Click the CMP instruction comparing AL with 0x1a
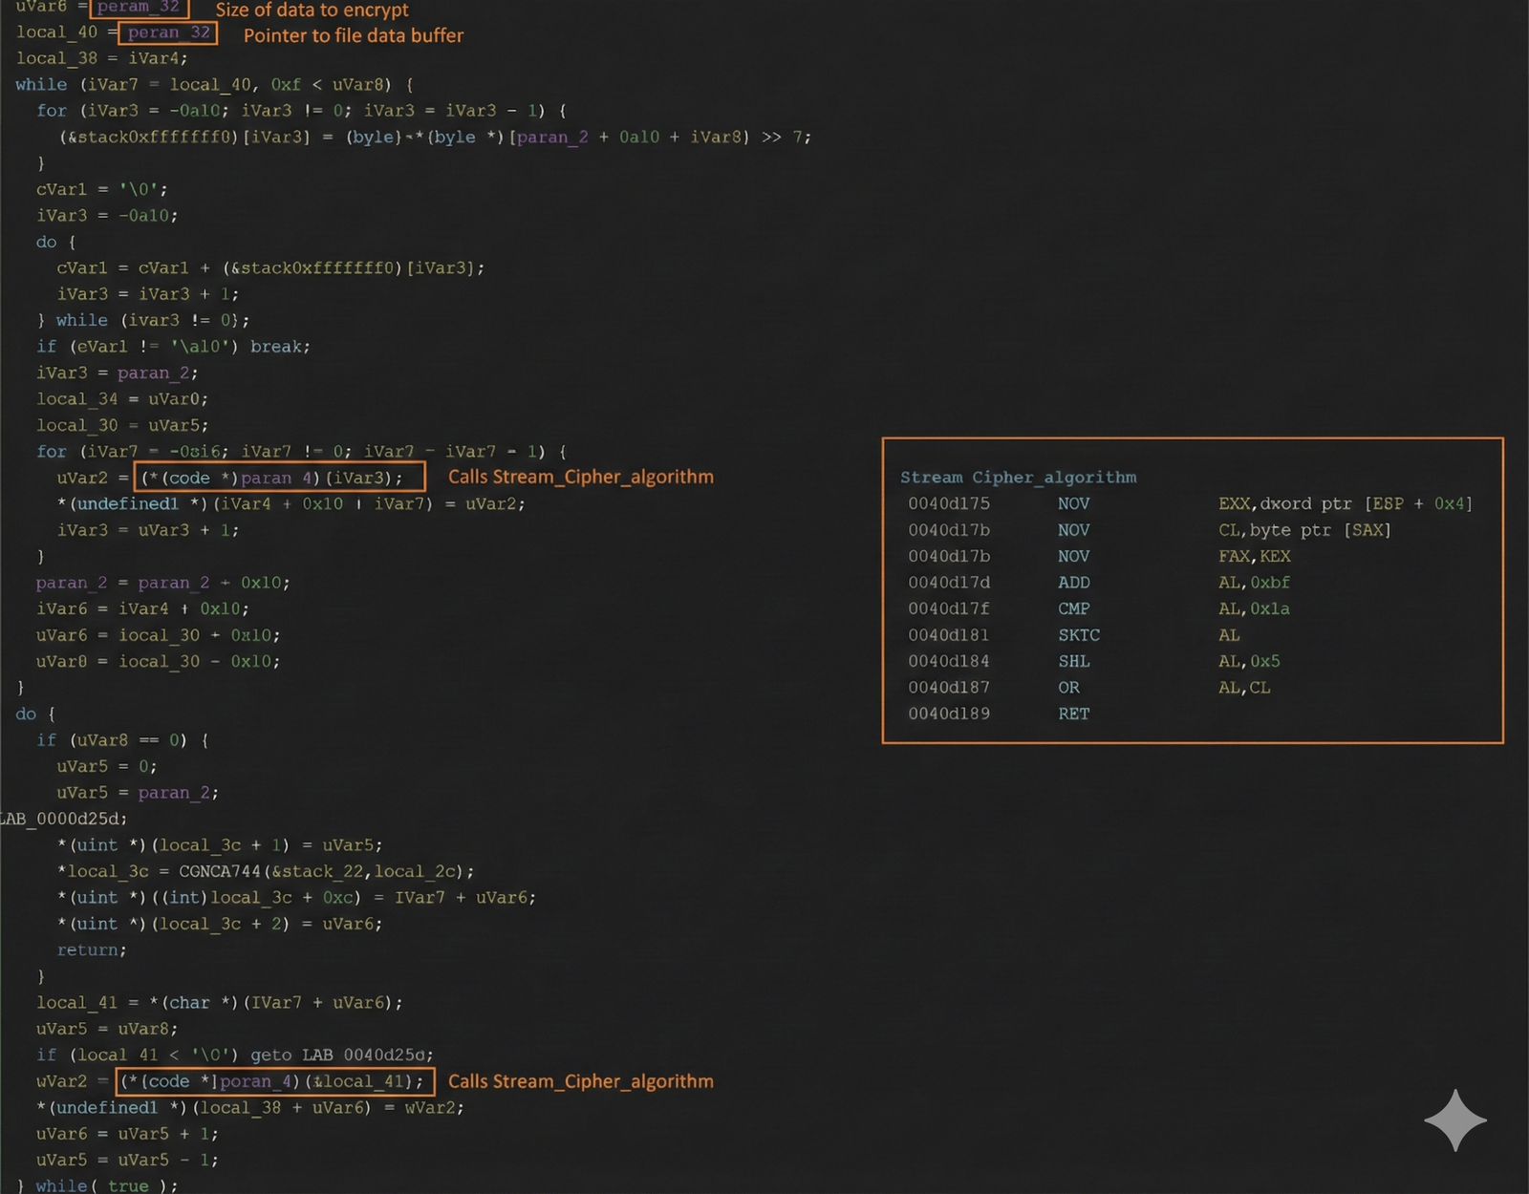The image size is (1529, 1194). pyautogui.click(x=1073, y=608)
